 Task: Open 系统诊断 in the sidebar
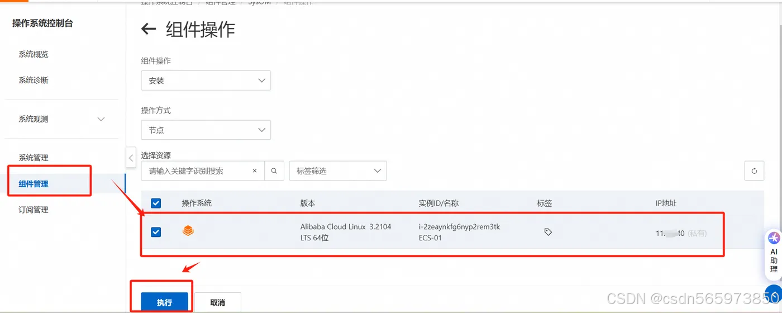coord(34,80)
